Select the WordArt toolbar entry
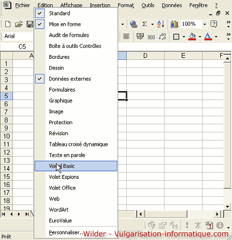 [76, 210]
